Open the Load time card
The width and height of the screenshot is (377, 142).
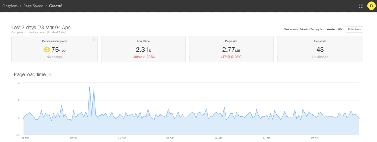tap(143, 49)
